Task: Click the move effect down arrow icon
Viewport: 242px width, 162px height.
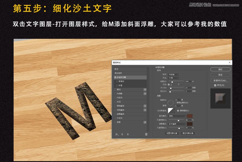Action: pos(128,134)
